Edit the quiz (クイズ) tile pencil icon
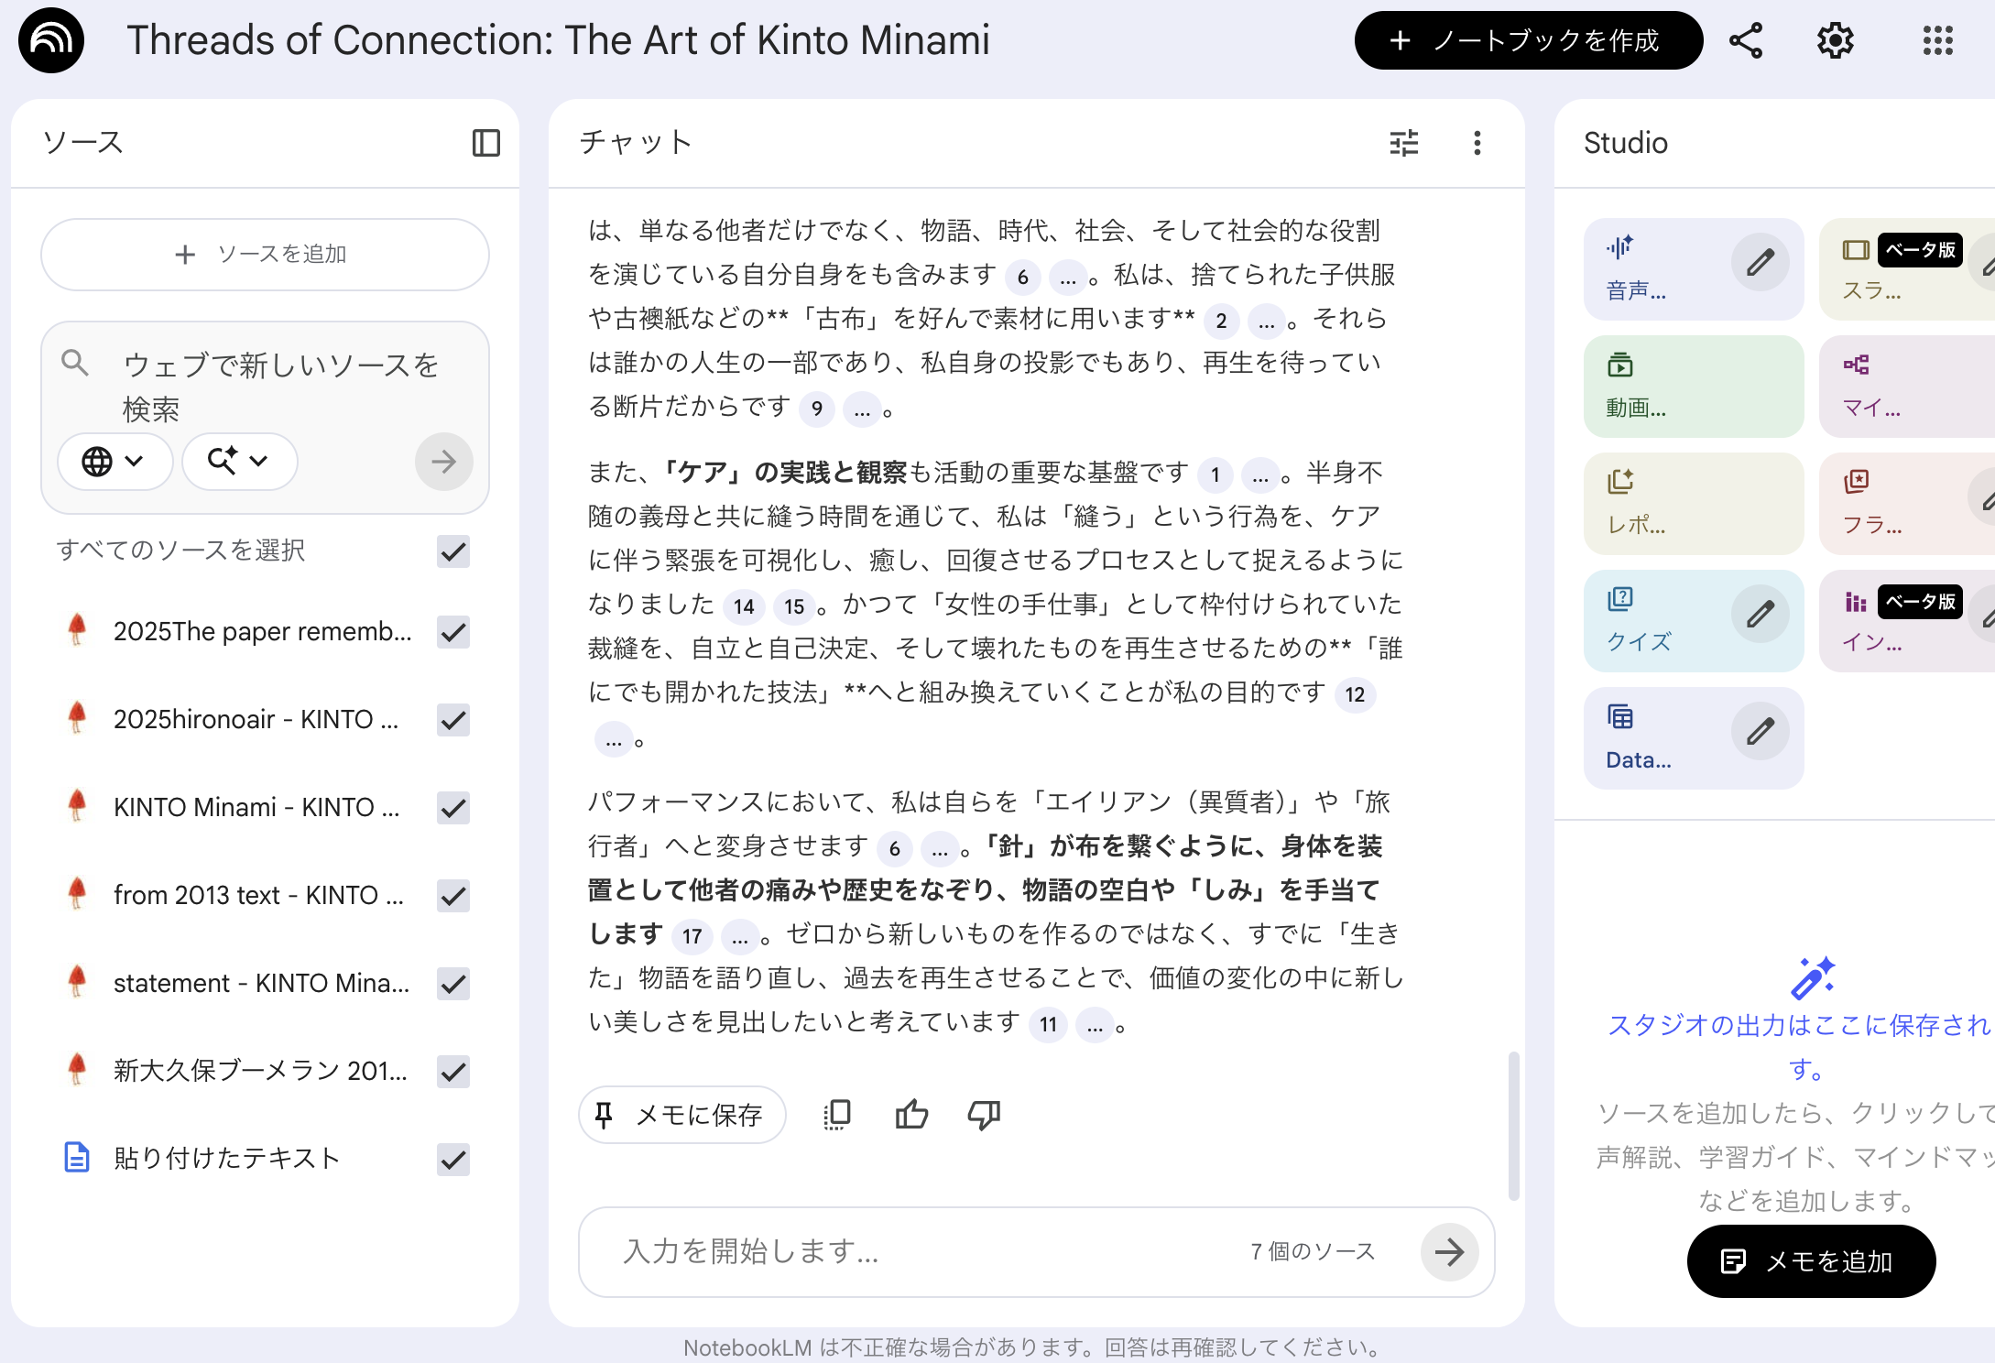Image resolution: width=1995 pixels, height=1363 pixels. point(1760,615)
